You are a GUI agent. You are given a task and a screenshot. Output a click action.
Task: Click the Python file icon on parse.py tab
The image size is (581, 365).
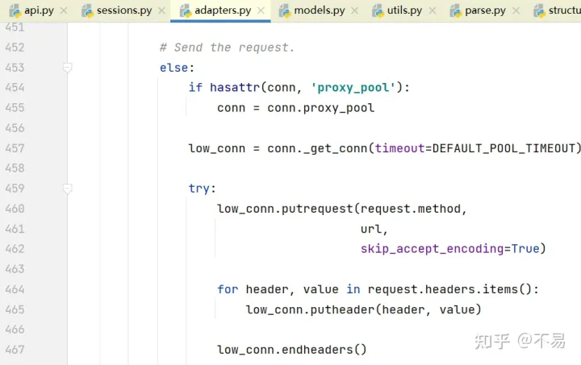[455, 11]
